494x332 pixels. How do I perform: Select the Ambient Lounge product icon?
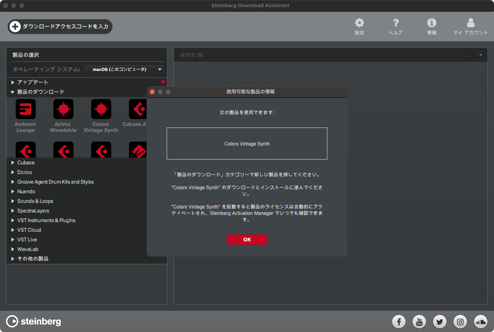[x=25, y=109]
